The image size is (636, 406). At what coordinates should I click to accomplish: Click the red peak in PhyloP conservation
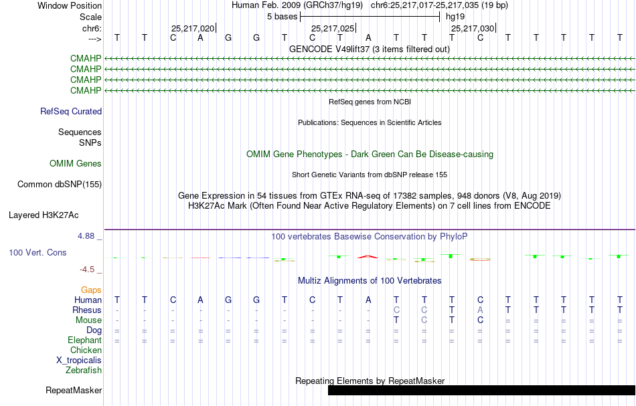pyautogui.click(x=368, y=256)
